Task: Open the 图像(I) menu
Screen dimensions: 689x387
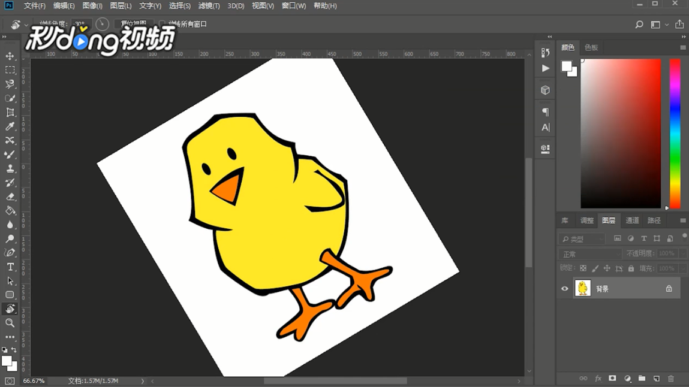Action: pyautogui.click(x=92, y=6)
